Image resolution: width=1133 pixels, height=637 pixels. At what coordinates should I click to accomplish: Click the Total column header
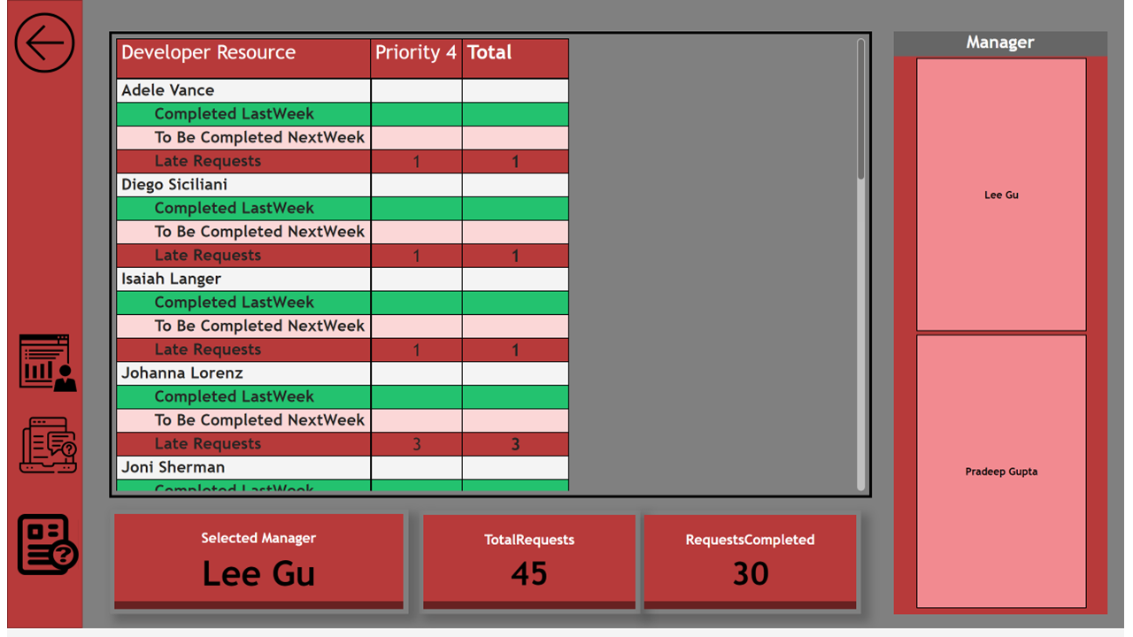489,53
